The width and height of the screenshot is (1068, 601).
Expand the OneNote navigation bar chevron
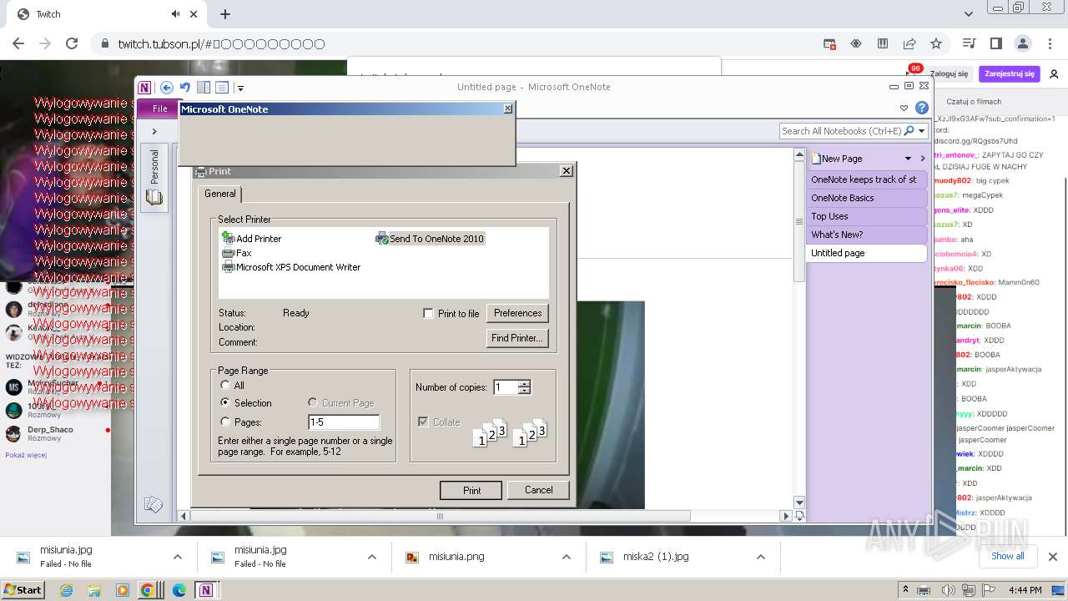coord(154,131)
